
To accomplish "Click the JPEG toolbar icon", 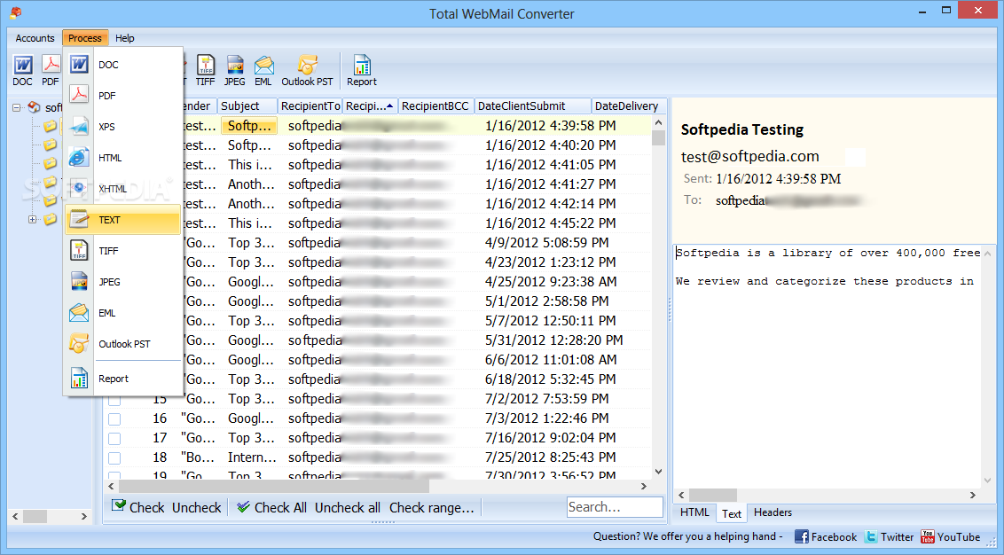I will pos(234,70).
